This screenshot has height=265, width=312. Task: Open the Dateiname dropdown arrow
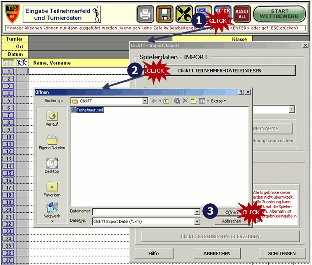(197, 212)
